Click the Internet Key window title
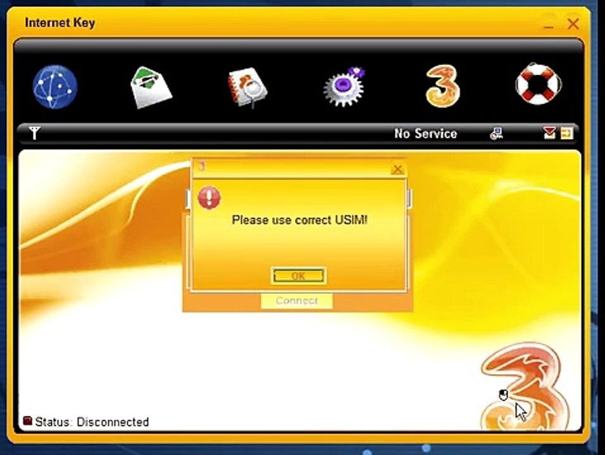This screenshot has height=455, width=605. pyautogui.click(x=60, y=23)
